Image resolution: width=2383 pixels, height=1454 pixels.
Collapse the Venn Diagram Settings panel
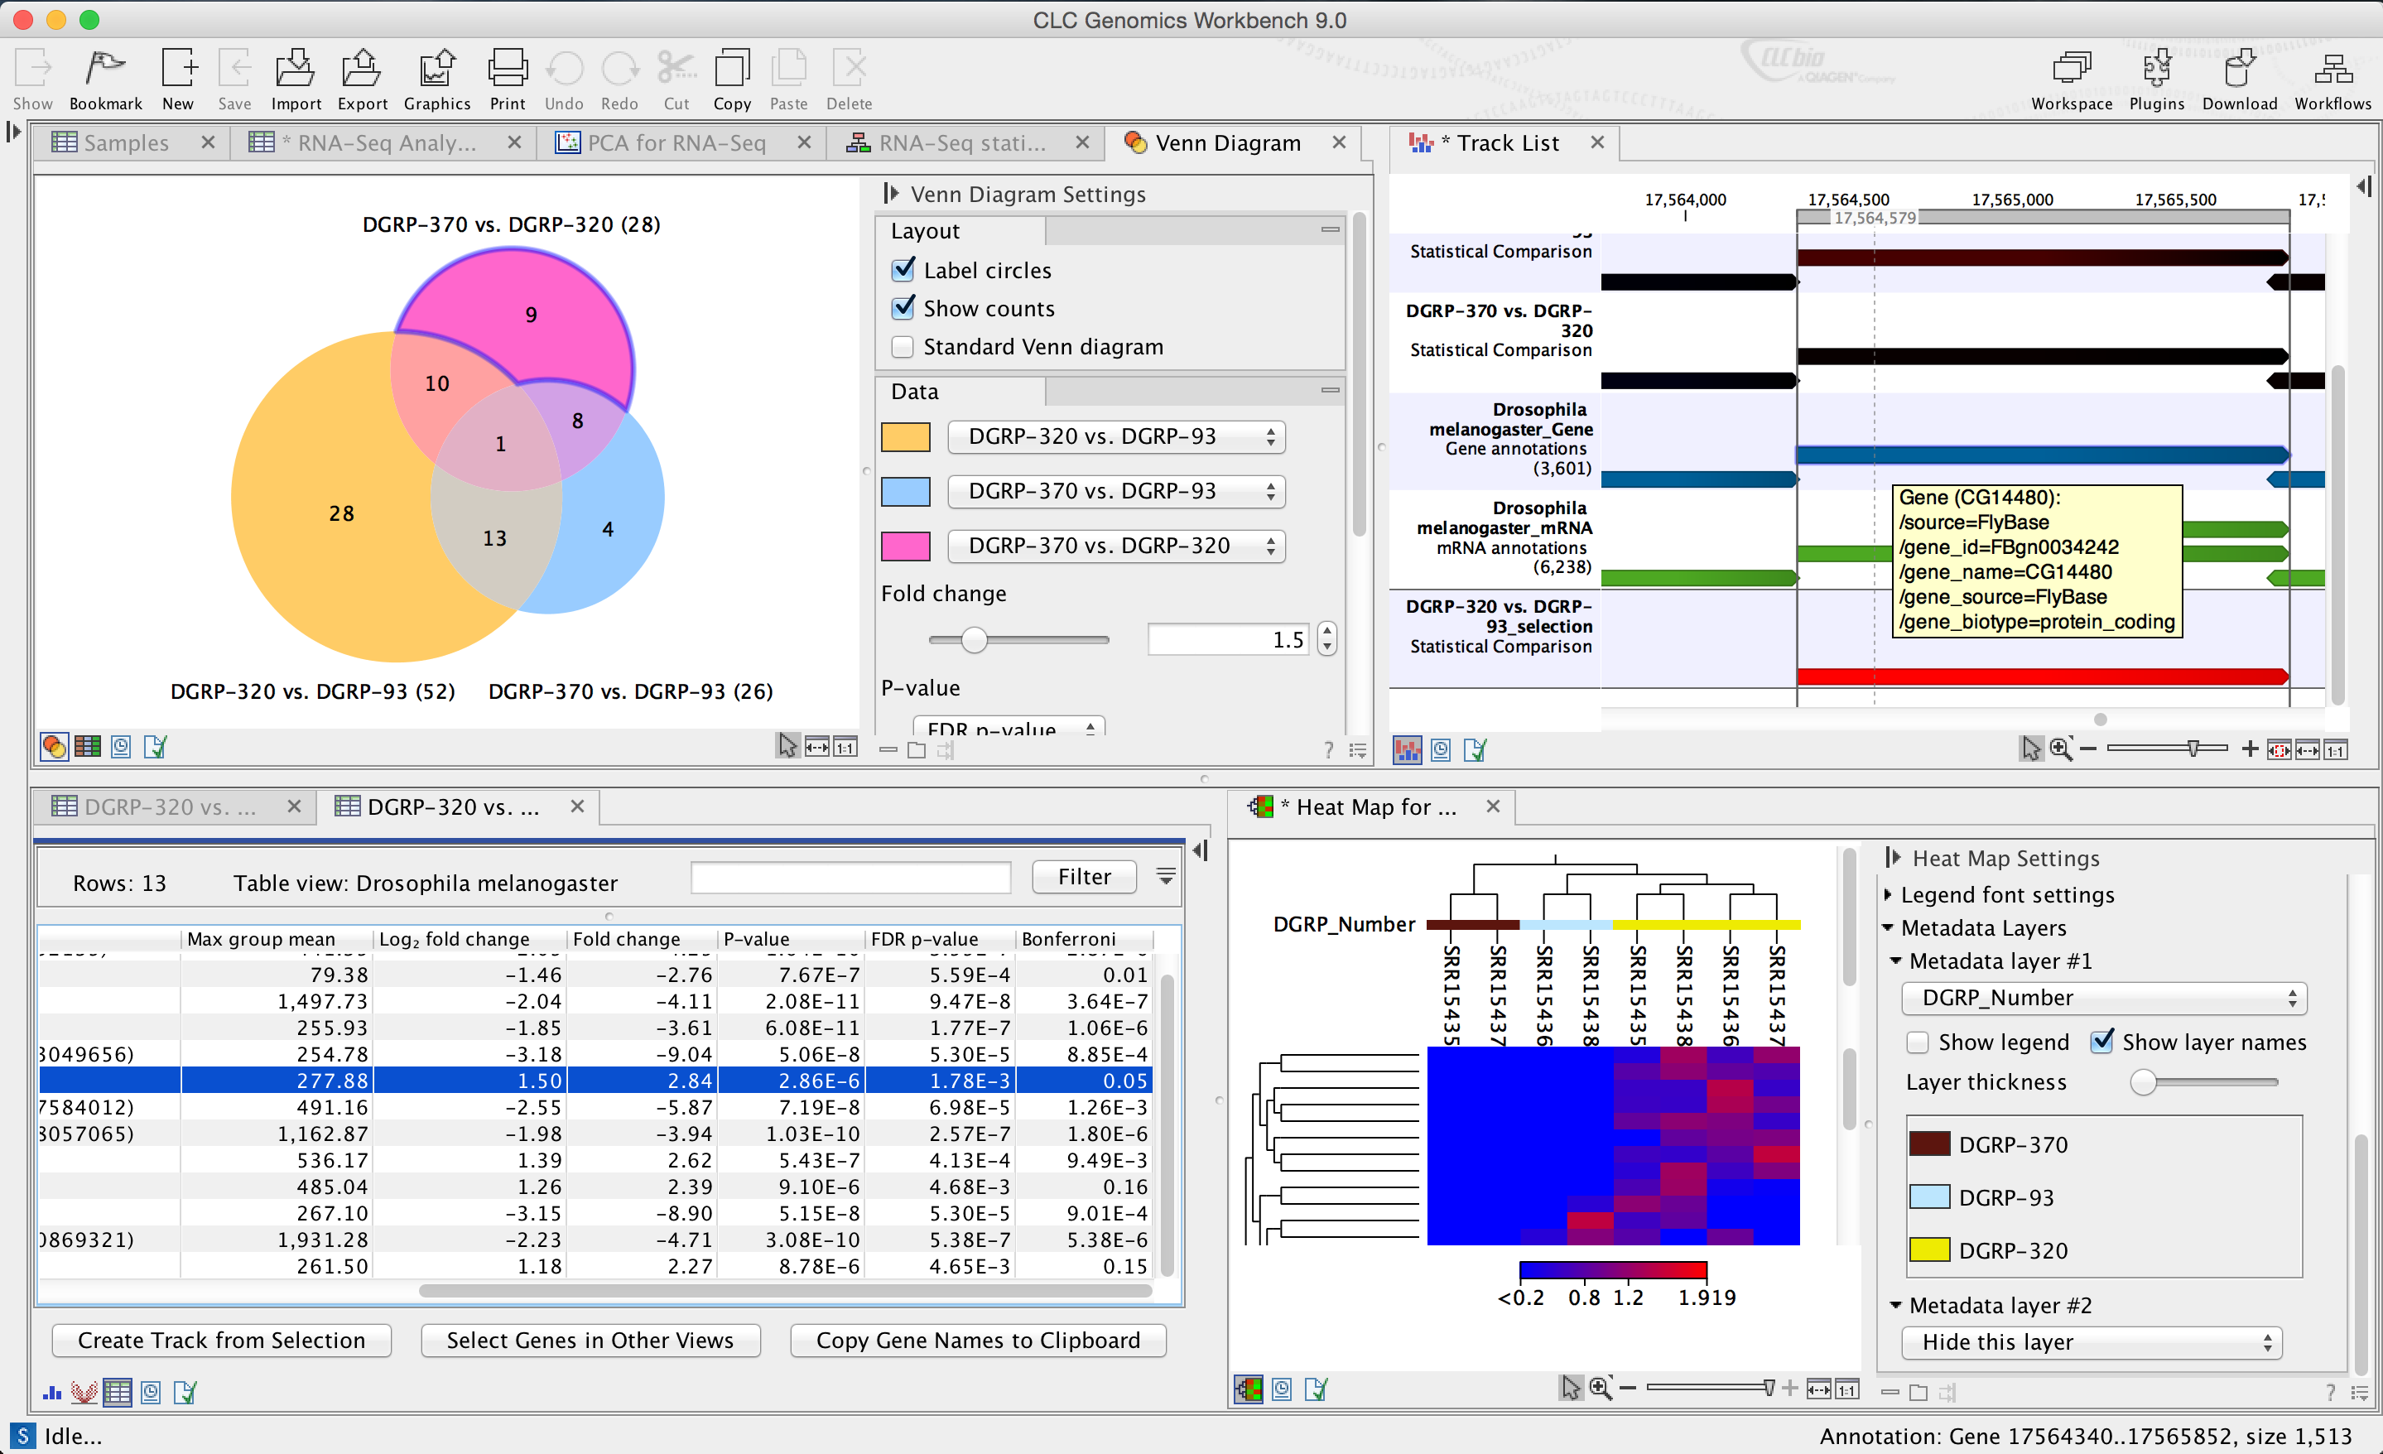click(x=891, y=195)
